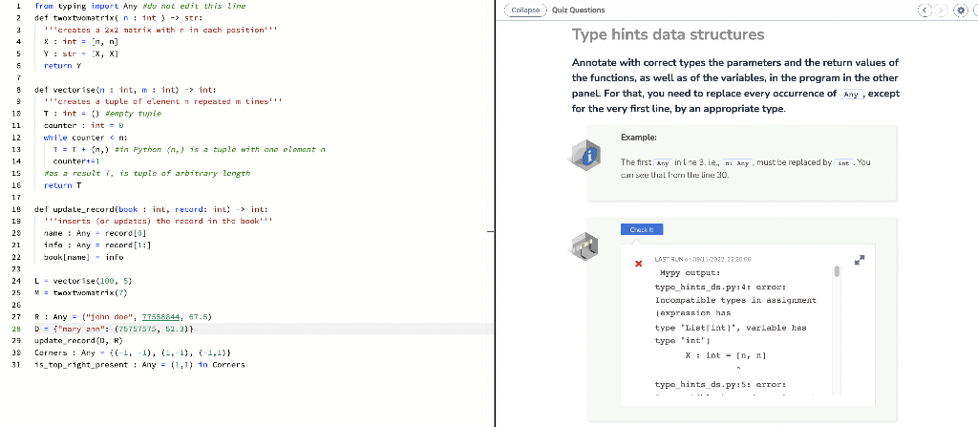Click the 'is_top_right_present : Any' line
This screenshot has height=427, width=978.
pyautogui.click(x=139, y=365)
